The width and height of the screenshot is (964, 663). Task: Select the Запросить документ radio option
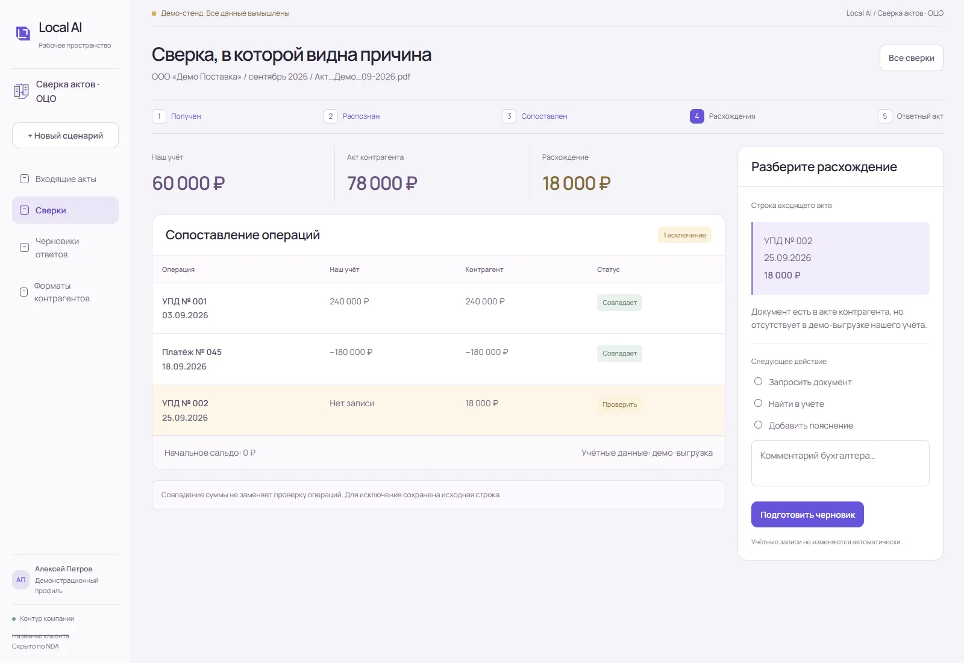[759, 382]
